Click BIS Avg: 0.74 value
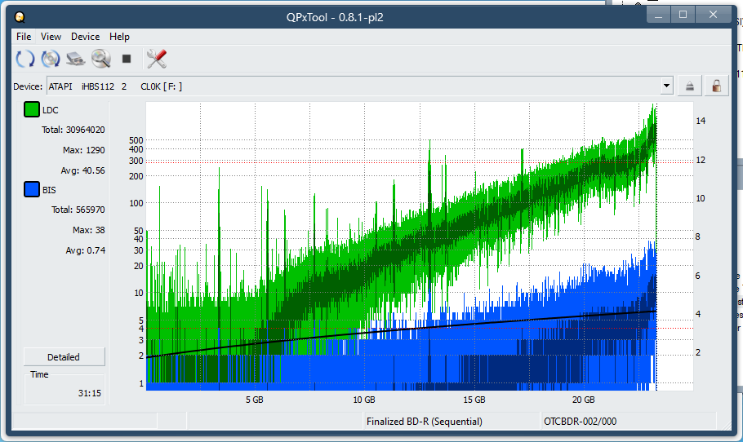Image resolution: width=743 pixels, height=442 pixels. 85,250
